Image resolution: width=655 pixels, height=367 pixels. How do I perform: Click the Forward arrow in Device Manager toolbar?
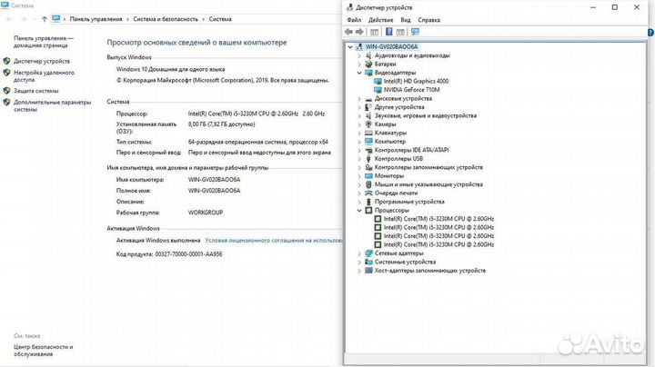359,32
